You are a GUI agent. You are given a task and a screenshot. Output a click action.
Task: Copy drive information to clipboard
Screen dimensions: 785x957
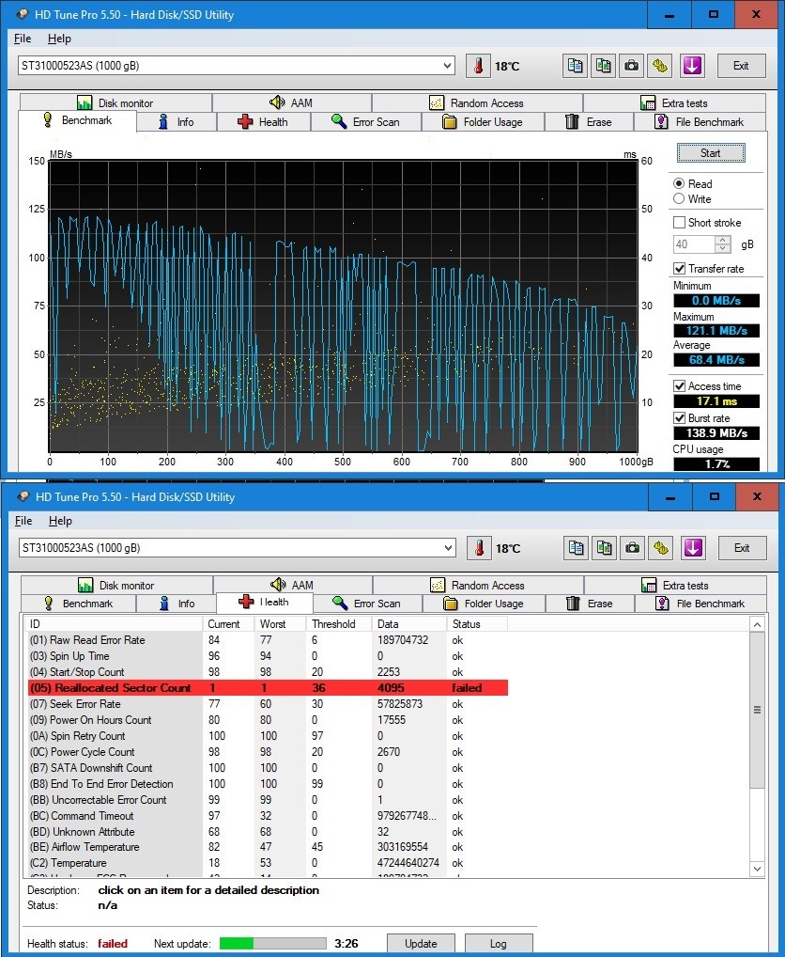pos(575,66)
